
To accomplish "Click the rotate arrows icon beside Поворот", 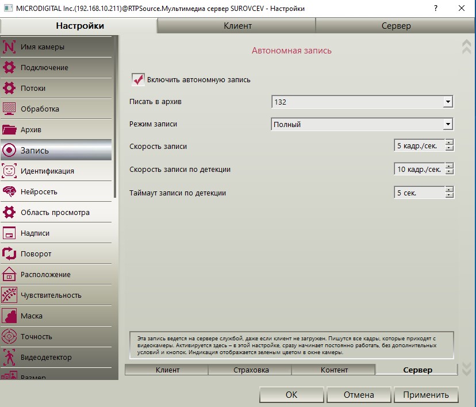I will [x=9, y=254].
